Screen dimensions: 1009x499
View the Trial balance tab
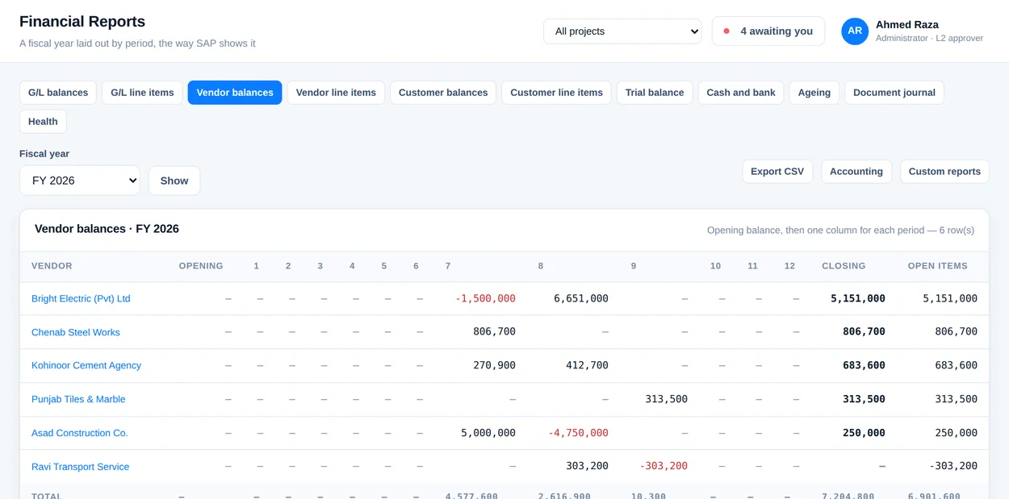click(655, 93)
